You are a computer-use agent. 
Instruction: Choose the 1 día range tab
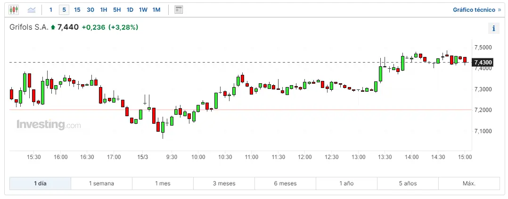tap(40, 183)
